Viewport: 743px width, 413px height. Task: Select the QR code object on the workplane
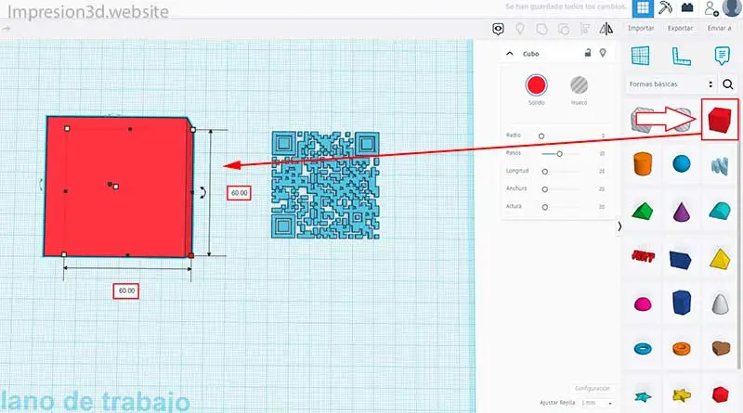point(325,185)
